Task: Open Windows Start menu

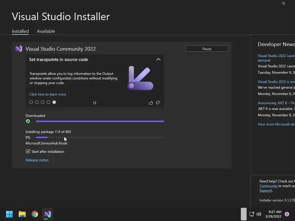Action: 9,214
